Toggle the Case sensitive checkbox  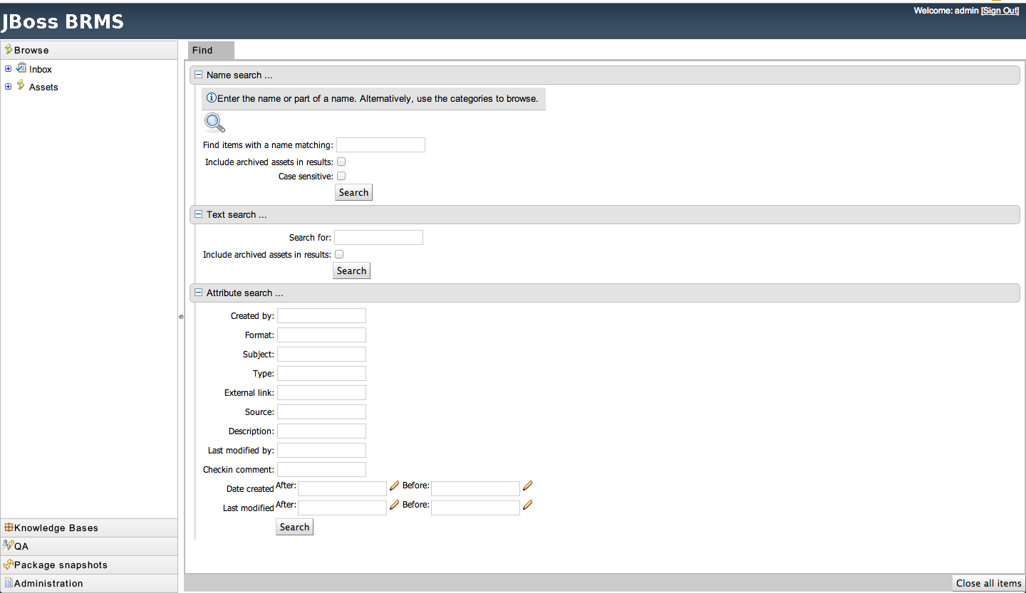coord(341,176)
